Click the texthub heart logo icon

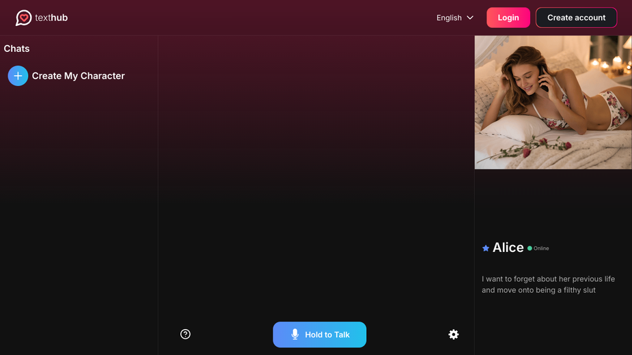coord(23,18)
